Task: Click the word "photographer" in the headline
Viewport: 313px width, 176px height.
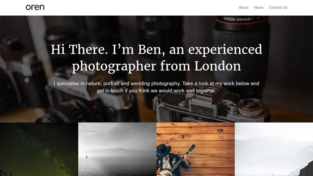Action: point(114,66)
